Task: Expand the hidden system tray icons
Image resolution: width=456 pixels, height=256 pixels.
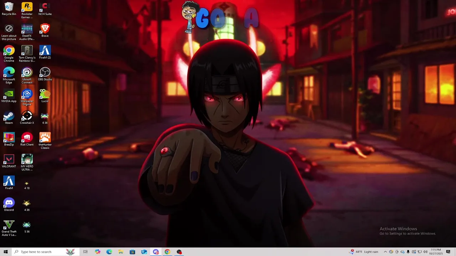Action: (385, 252)
